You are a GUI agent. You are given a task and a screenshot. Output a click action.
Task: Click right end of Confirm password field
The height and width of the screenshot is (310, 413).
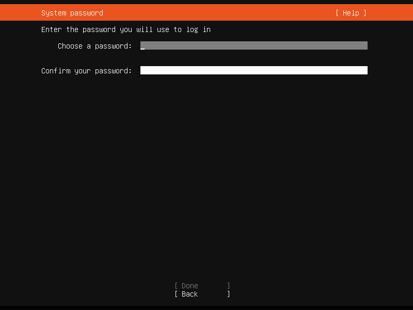coord(364,70)
